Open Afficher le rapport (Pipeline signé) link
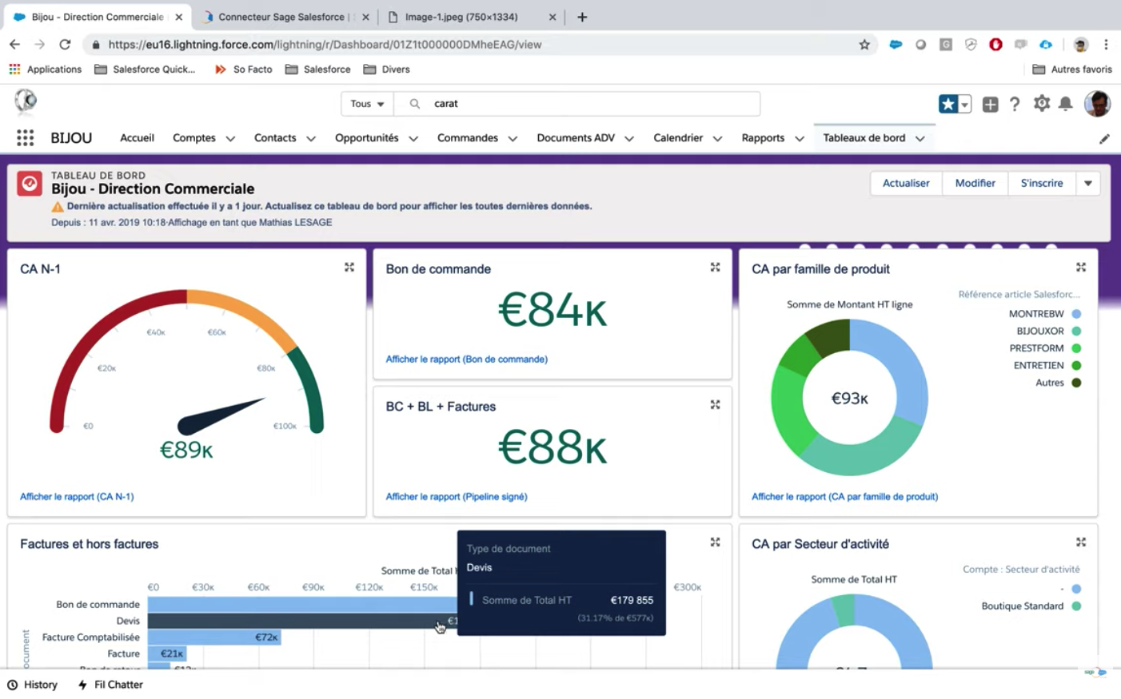The image size is (1121, 699). click(x=457, y=497)
